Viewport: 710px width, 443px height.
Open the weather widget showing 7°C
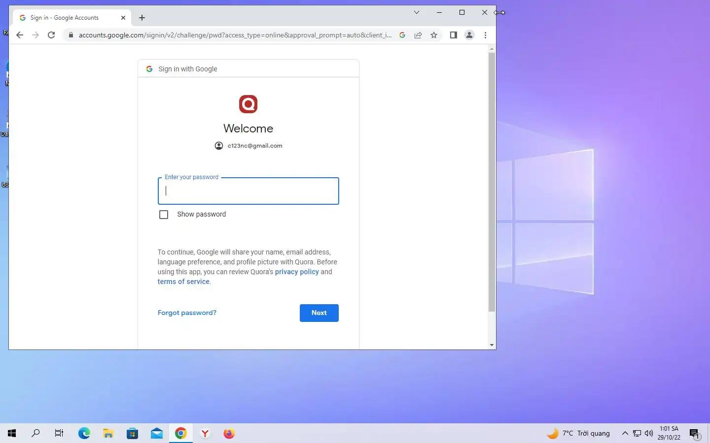point(578,433)
